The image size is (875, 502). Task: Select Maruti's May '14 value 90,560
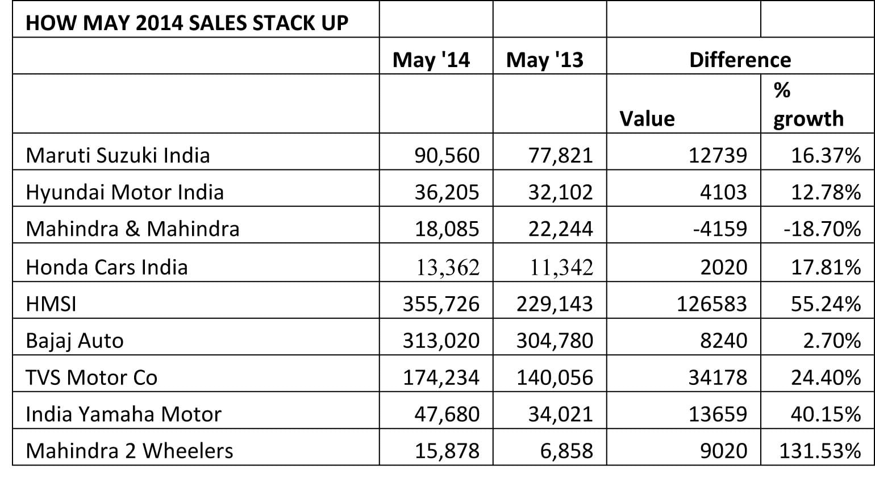pyautogui.click(x=447, y=155)
